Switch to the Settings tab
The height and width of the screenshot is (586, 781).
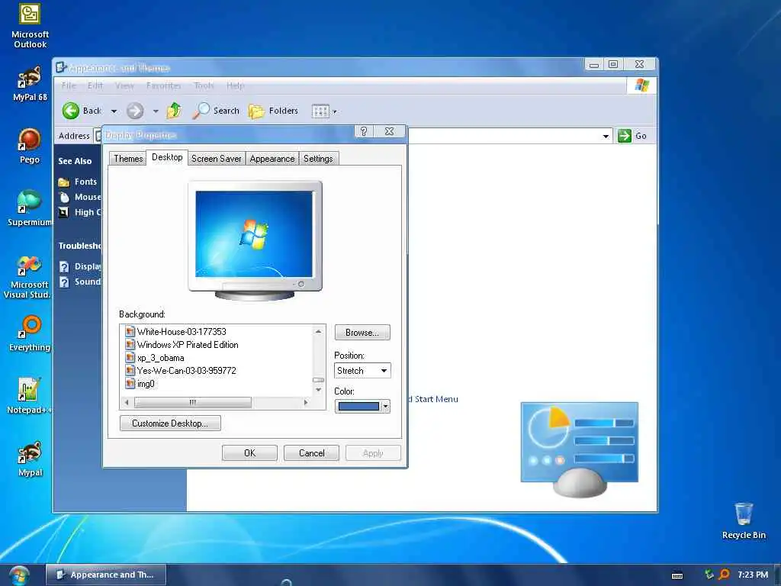pyautogui.click(x=318, y=159)
